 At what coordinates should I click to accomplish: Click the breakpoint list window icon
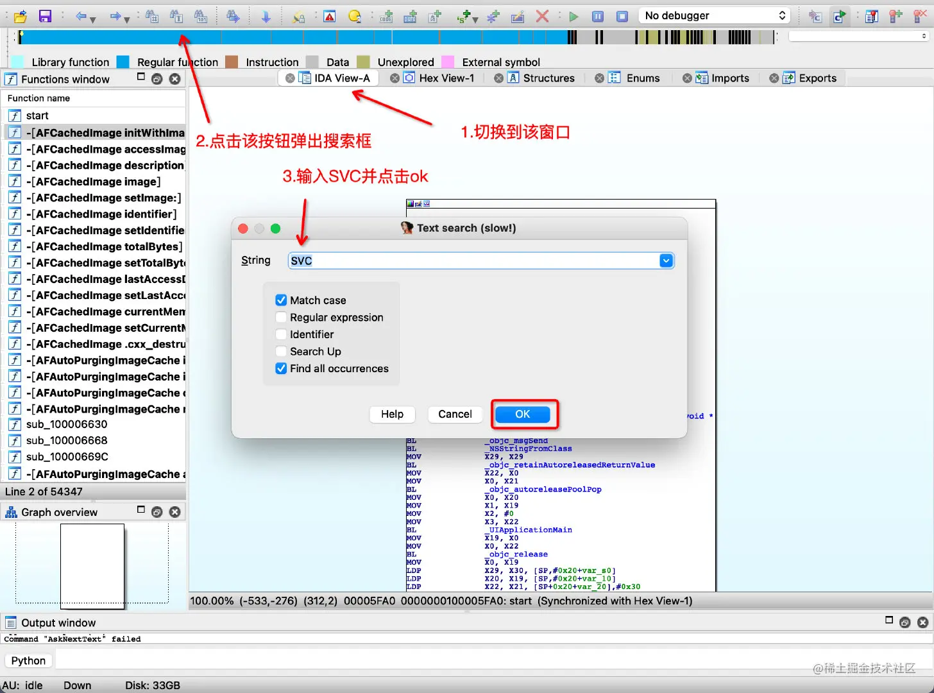[x=872, y=16]
